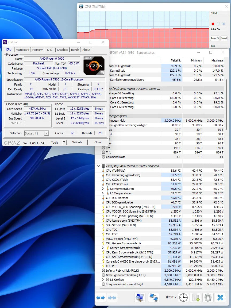This screenshot has width=231, height=308.
Task: Switch to the Bench tab in CPU-Z
Action: [75, 49]
